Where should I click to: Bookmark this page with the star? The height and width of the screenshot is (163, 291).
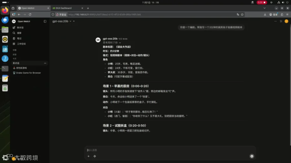242,14
